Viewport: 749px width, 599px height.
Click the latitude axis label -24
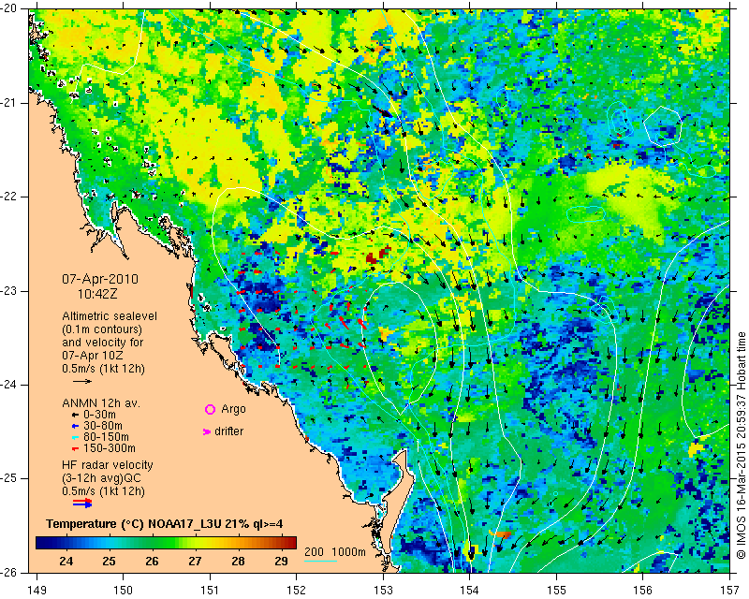click(x=8, y=385)
